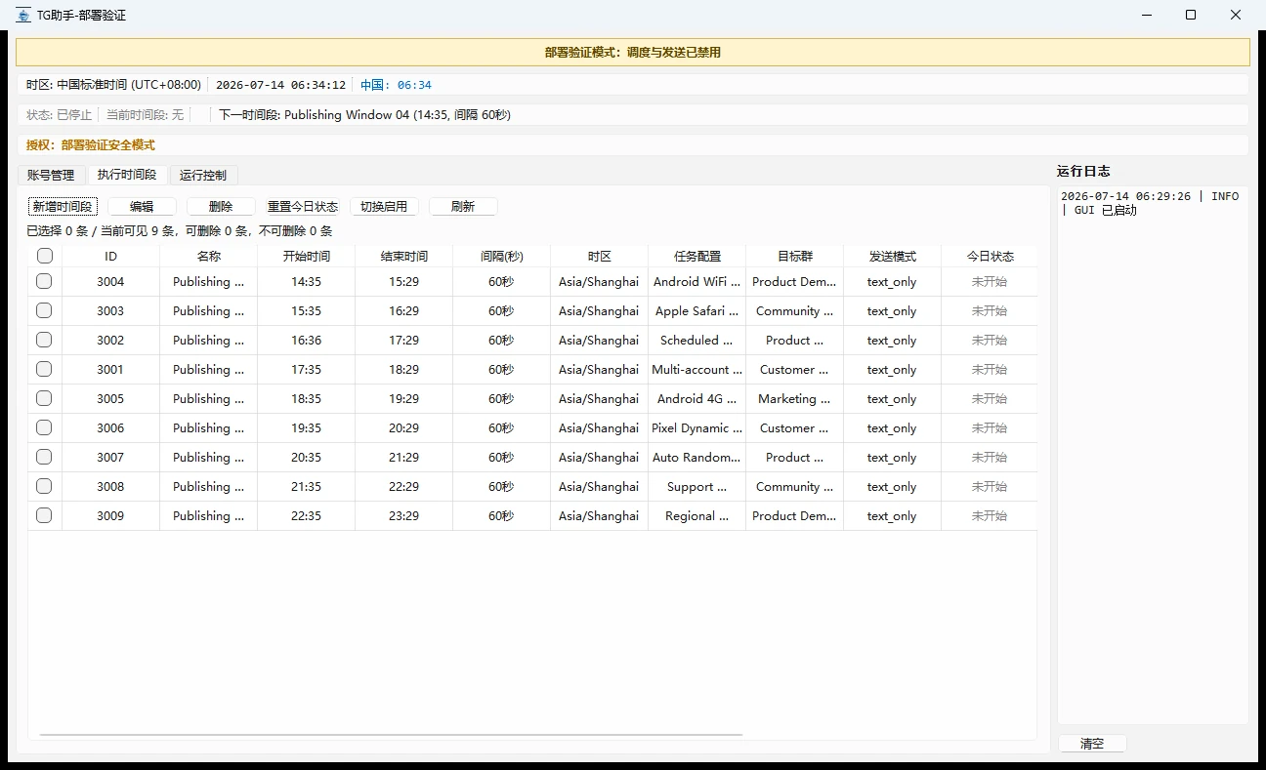Clear the run log with 清空 button

(1092, 744)
